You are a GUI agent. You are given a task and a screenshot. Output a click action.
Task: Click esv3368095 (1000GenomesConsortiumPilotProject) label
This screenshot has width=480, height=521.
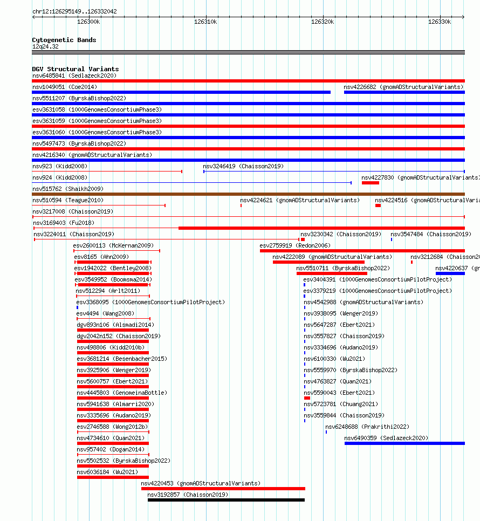pyautogui.click(x=150, y=301)
